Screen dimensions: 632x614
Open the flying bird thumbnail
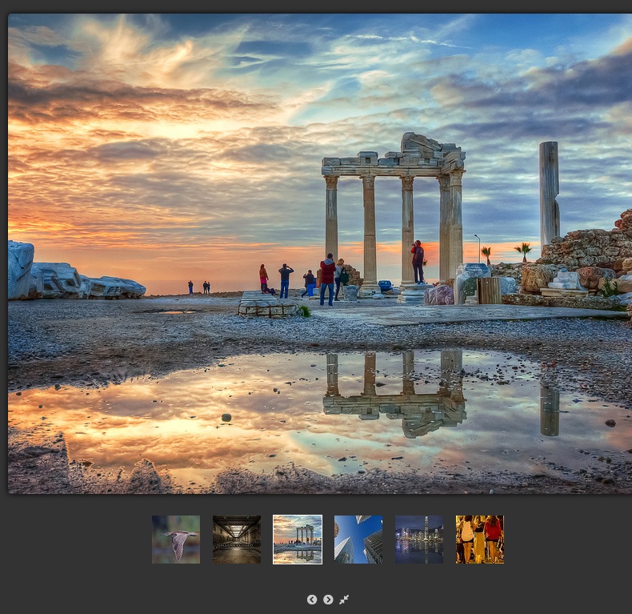click(x=176, y=540)
